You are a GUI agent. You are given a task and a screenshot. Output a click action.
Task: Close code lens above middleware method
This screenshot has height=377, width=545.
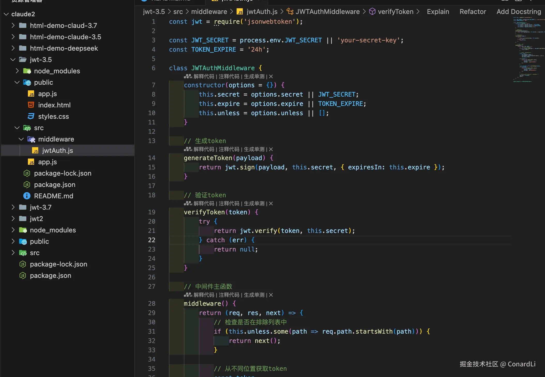click(271, 295)
